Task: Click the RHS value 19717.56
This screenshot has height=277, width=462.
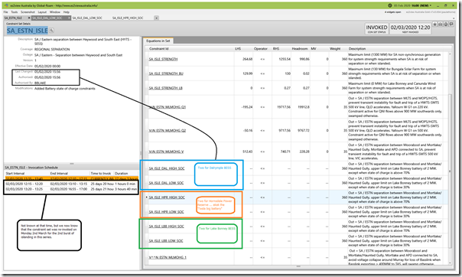Action: [284, 107]
